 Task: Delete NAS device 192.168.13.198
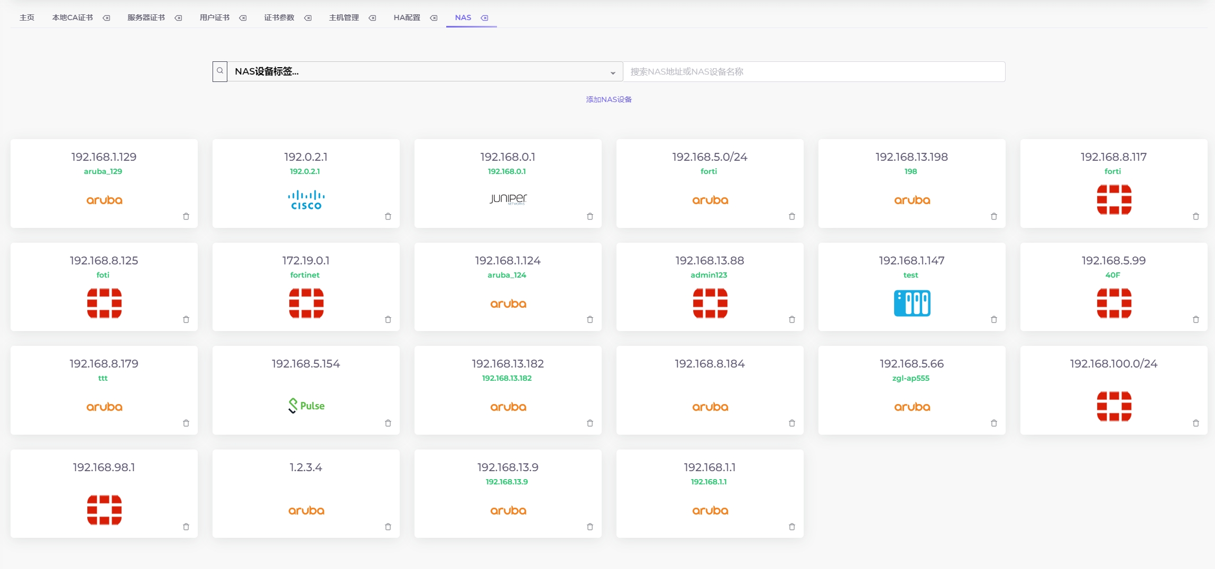point(994,216)
